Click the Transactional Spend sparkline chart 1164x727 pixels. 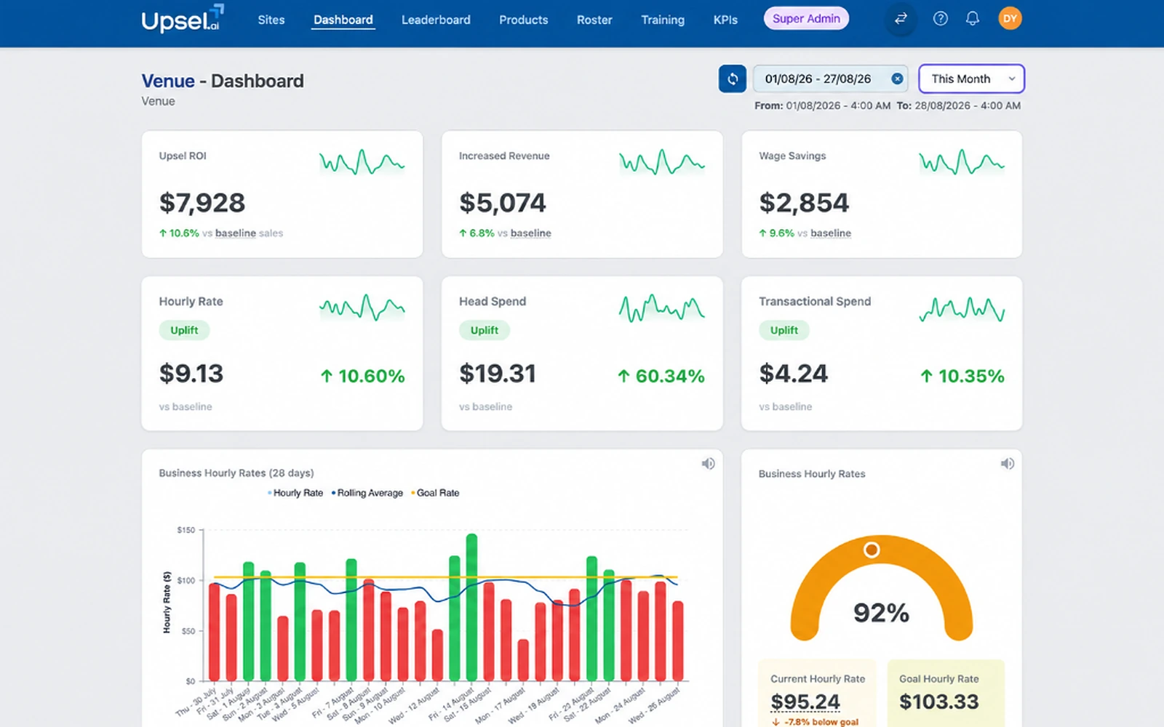point(962,309)
